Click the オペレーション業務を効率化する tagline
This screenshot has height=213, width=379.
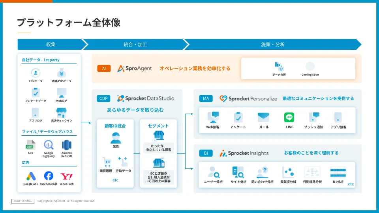(195, 68)
